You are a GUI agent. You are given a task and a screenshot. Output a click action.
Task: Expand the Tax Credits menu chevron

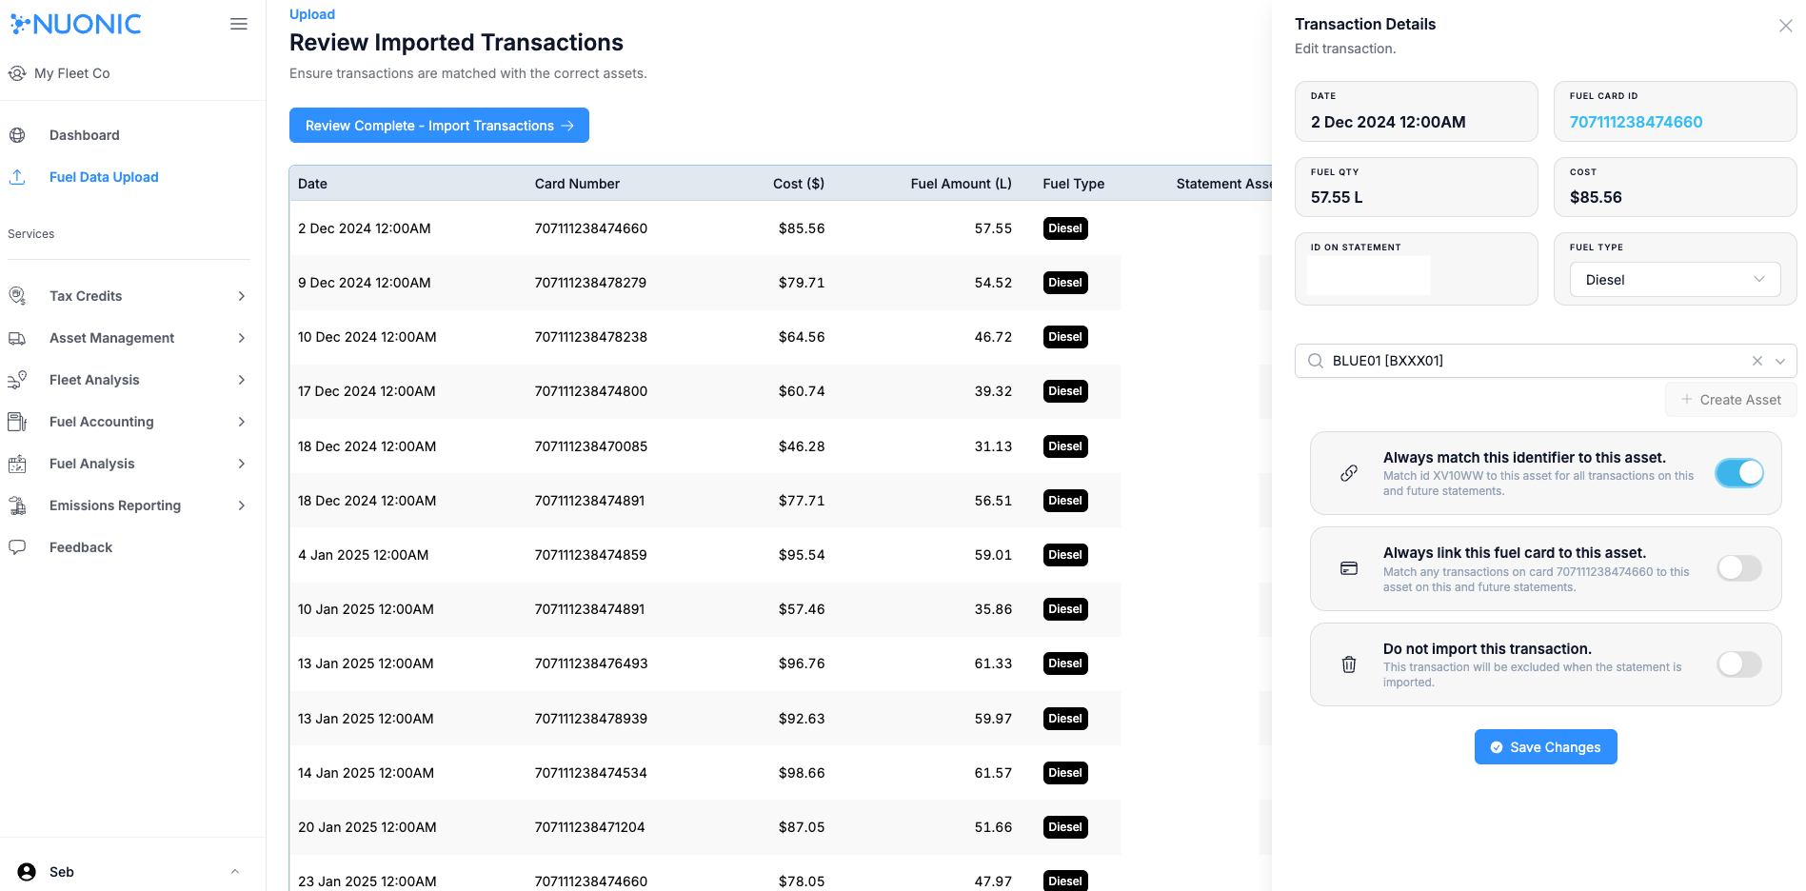[242, 296]
